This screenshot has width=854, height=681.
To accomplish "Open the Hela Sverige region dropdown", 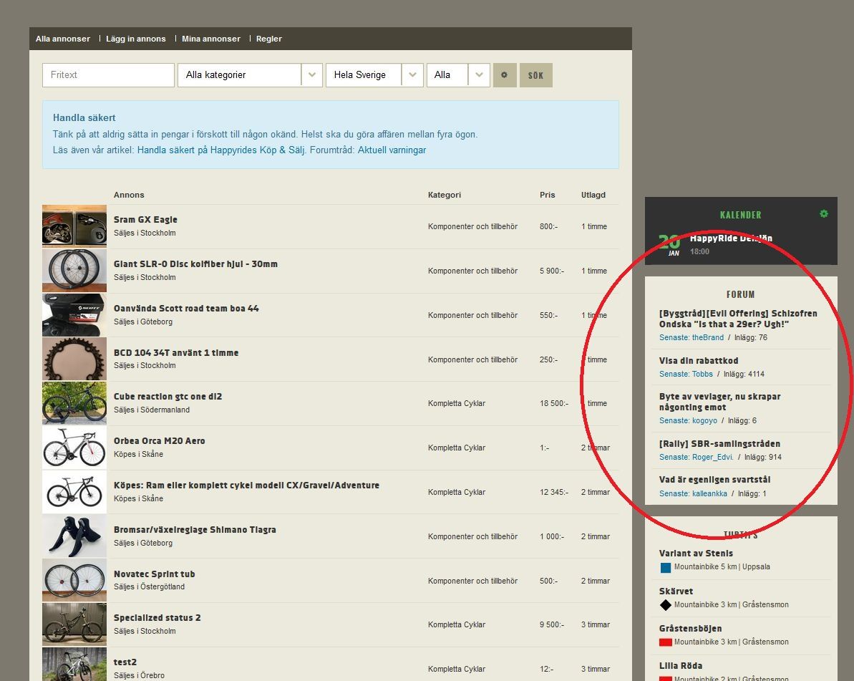I will 374,75.
